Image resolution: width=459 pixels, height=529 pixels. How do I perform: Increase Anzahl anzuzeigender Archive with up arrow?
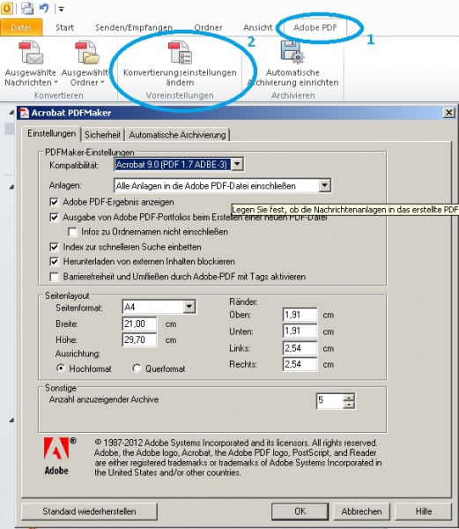point(349,397)
